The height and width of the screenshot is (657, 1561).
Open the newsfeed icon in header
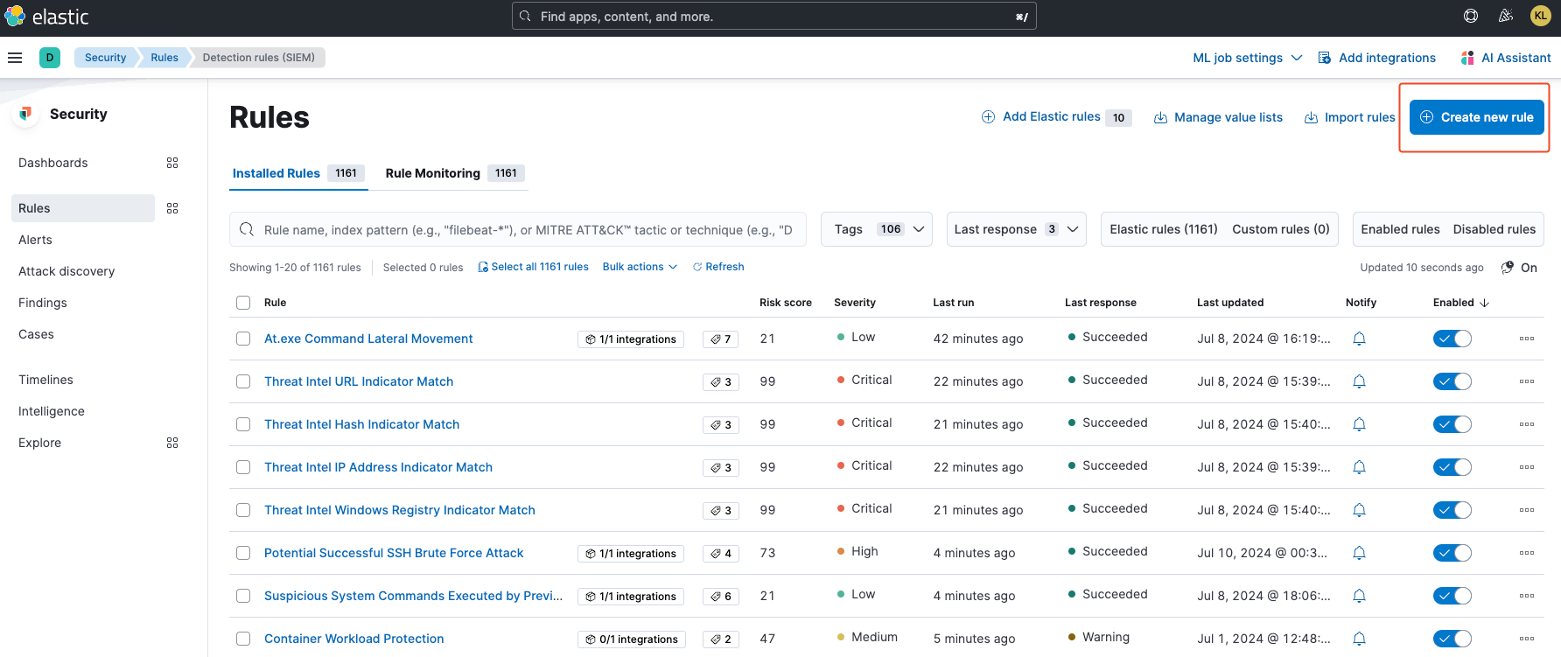coord(1506,16)
